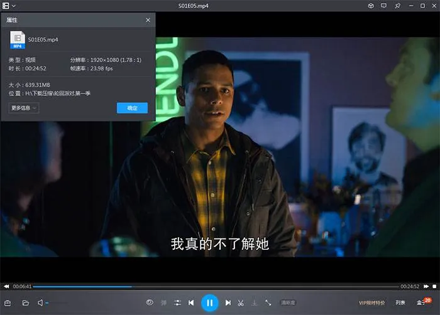The width and height of the screenshot is (440, 315).
Task: Expand the 更多信息 dropdown
Action: [24, 108]
